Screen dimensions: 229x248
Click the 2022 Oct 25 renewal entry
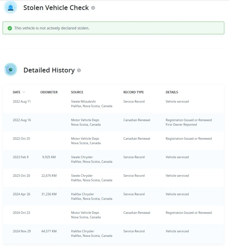coord(113,141)
